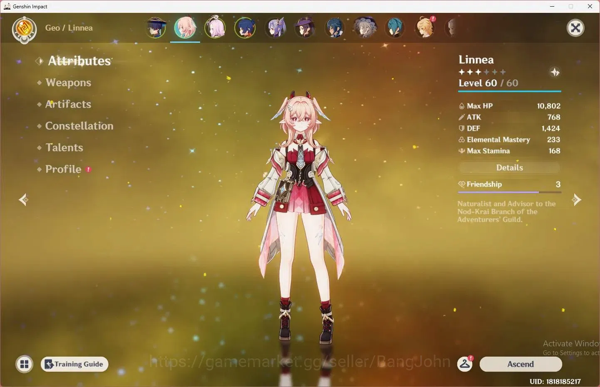Click the friendship progress bar
Screen dimensions: 600x387
click(x=509, y=192)
